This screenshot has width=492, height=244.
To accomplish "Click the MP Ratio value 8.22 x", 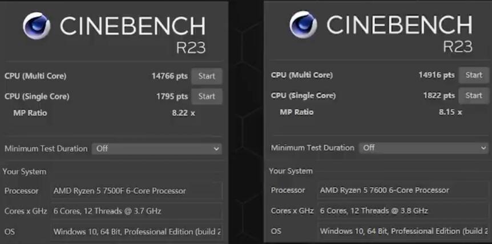I will pos(183,113).
